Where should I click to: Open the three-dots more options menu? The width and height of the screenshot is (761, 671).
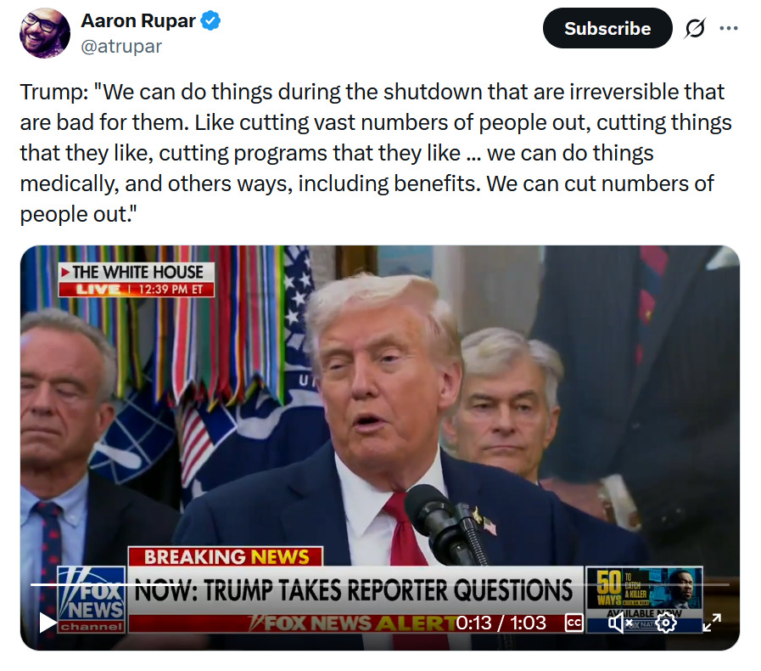point(729,28)
